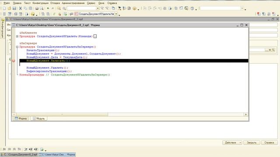Click the New document toolbar icon
The image size is (280, 157).
(x=4, y=8)
